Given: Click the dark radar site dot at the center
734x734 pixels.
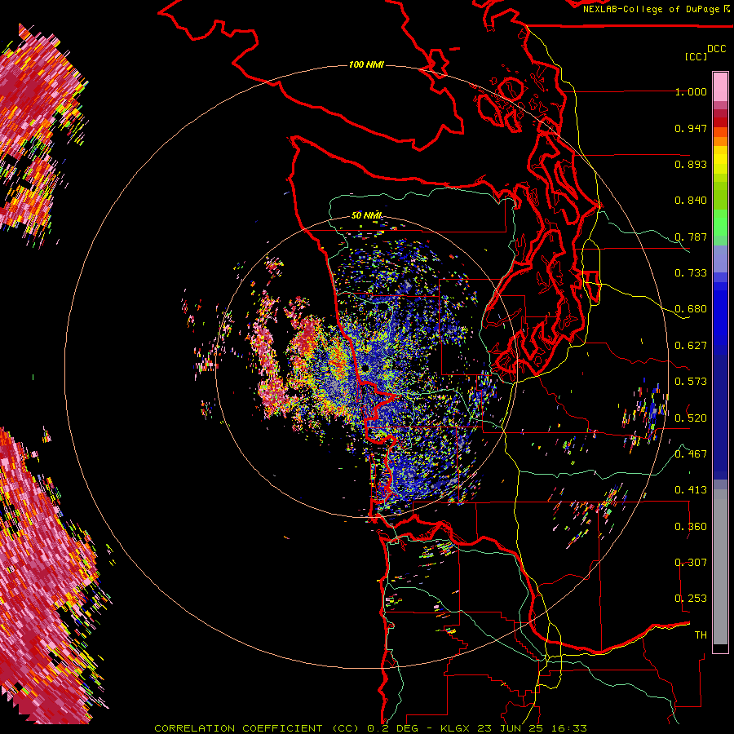Looking at the screenshot, I should pos(365,369).
